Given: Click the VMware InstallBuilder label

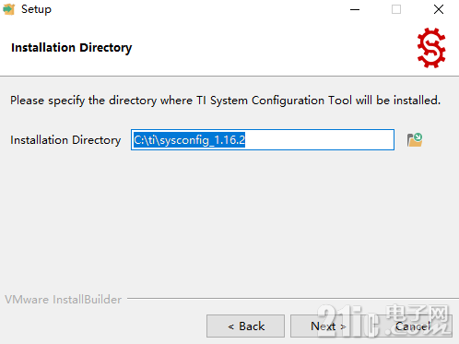Looking at the screenshot, I should coord(63,299).
